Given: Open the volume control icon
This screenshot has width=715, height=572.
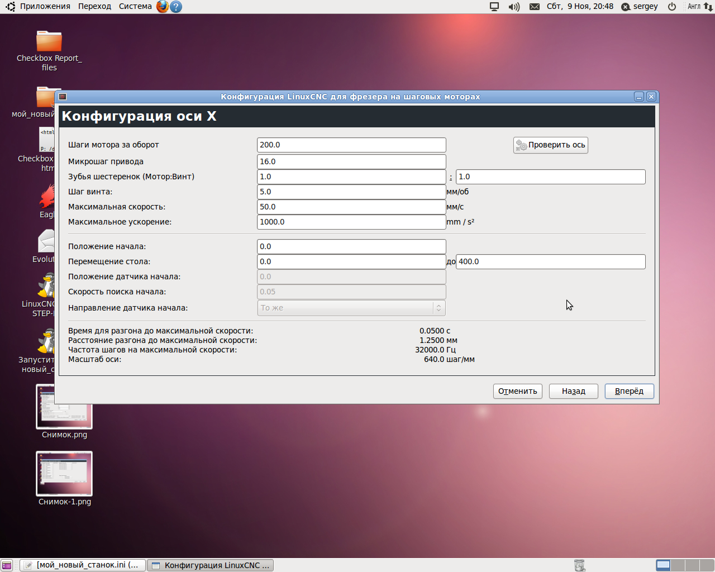Looking at the screenshot, I should [514, 7].
